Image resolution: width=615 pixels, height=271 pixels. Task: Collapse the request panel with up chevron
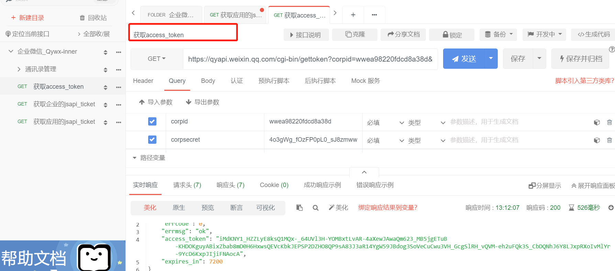pyautogui.click(x=364, y=172)
